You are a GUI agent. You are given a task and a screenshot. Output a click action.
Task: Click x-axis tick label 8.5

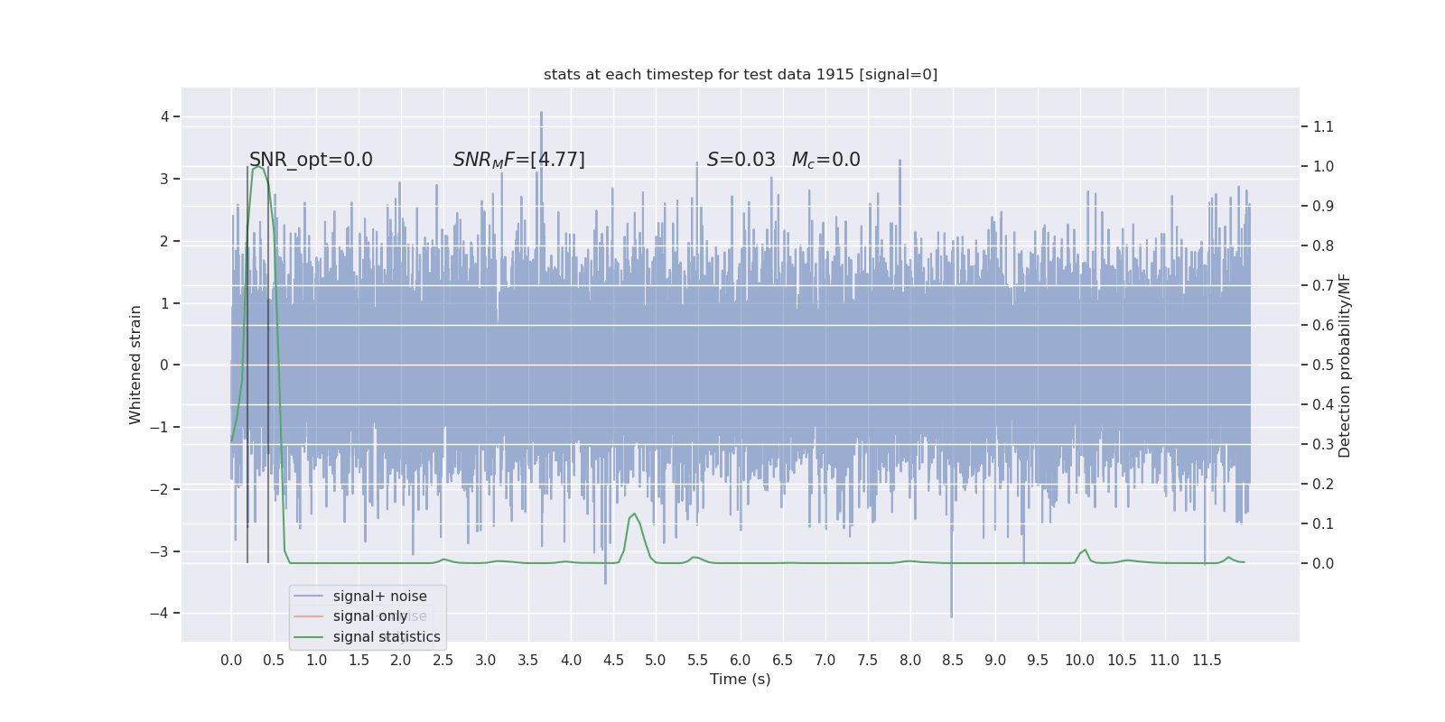(953, 661)
